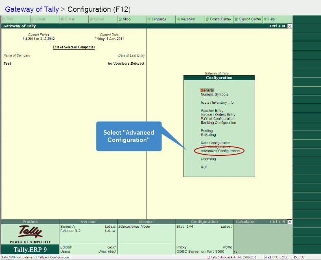Click the 'Wed, 7 Nov, 2012' status date

pyautogui.click(x=276, y=257)
